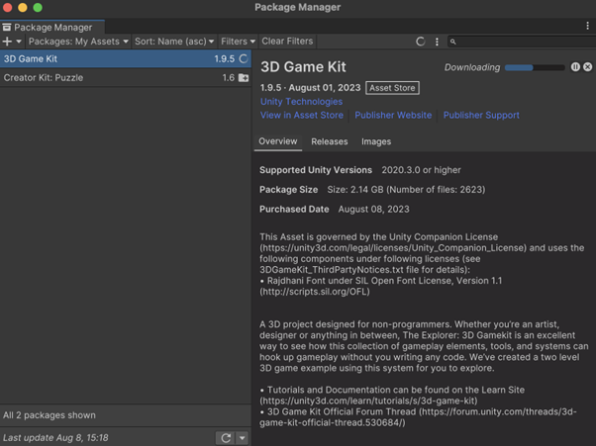
Task: Switch to the Overview tab
Action: click(x=278, y=141)
